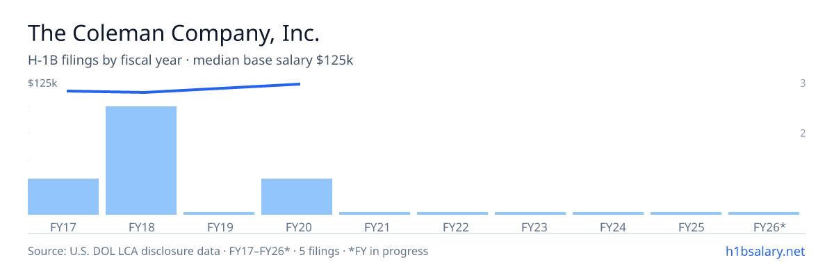The width and height of the screenshot is (834, 278).
Task: Click the chart title The Coleman Company, Inc.
Action: pos(174,33)
